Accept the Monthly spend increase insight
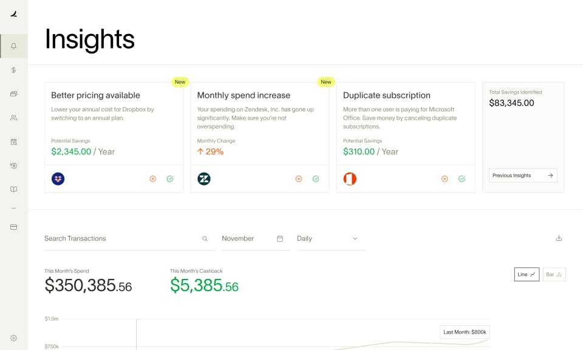 click(x=315, y=179)
